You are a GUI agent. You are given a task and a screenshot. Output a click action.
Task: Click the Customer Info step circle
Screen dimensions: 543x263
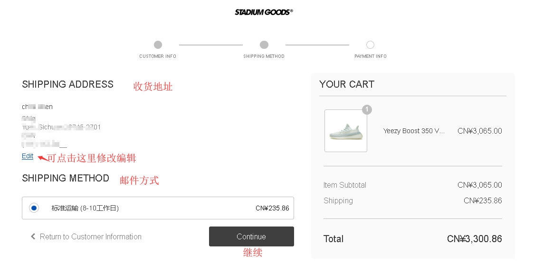point(158,45)
